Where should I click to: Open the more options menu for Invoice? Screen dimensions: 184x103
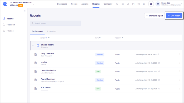tap(180, 63)
